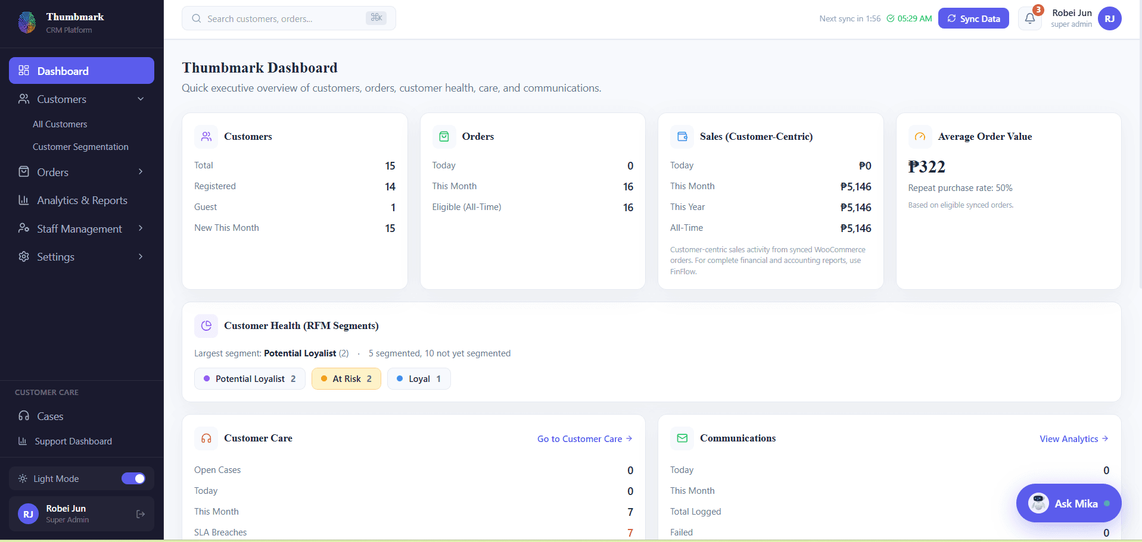Click the orange At Risk dot
The width and height of the screenshot is (1142, 542).
tap(324, 378)
